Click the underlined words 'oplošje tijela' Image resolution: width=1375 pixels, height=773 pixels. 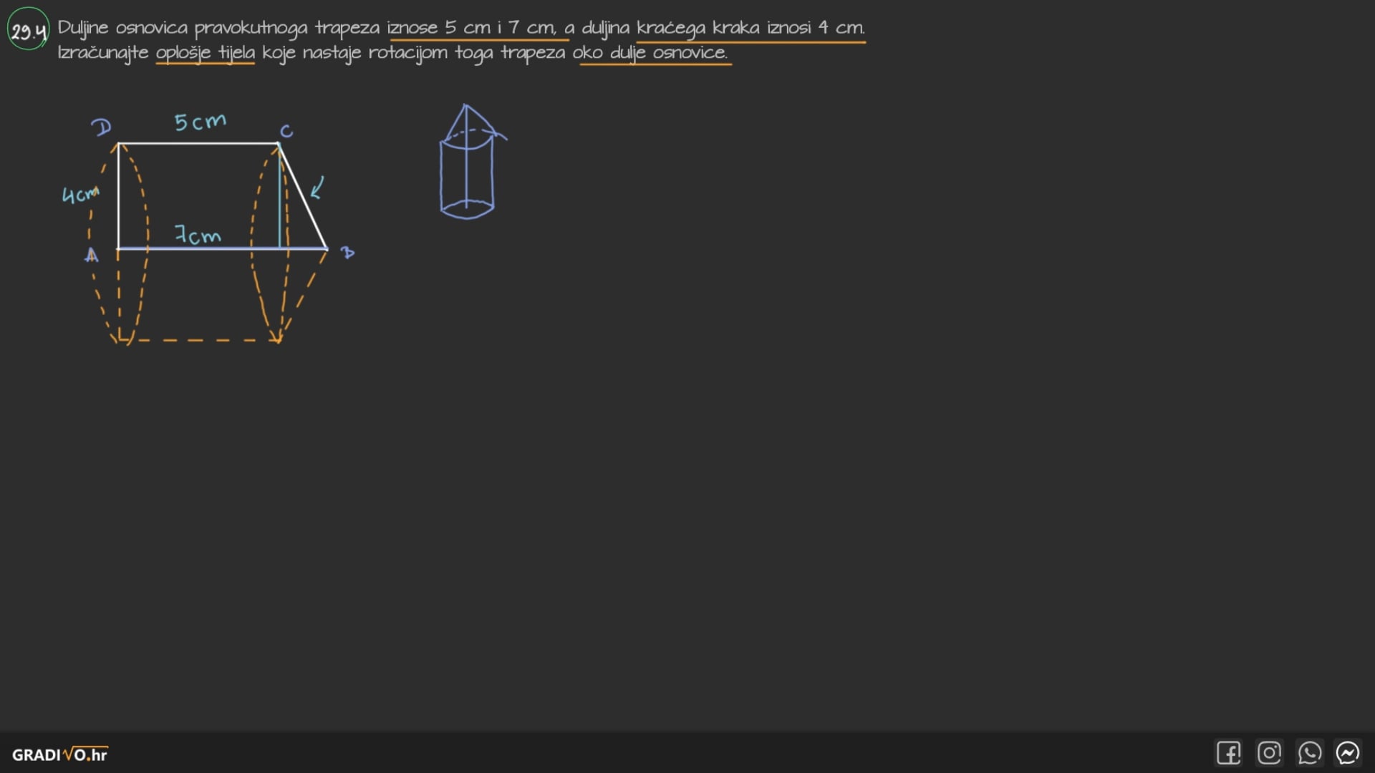pyautogui.click(x=206, y=53)
